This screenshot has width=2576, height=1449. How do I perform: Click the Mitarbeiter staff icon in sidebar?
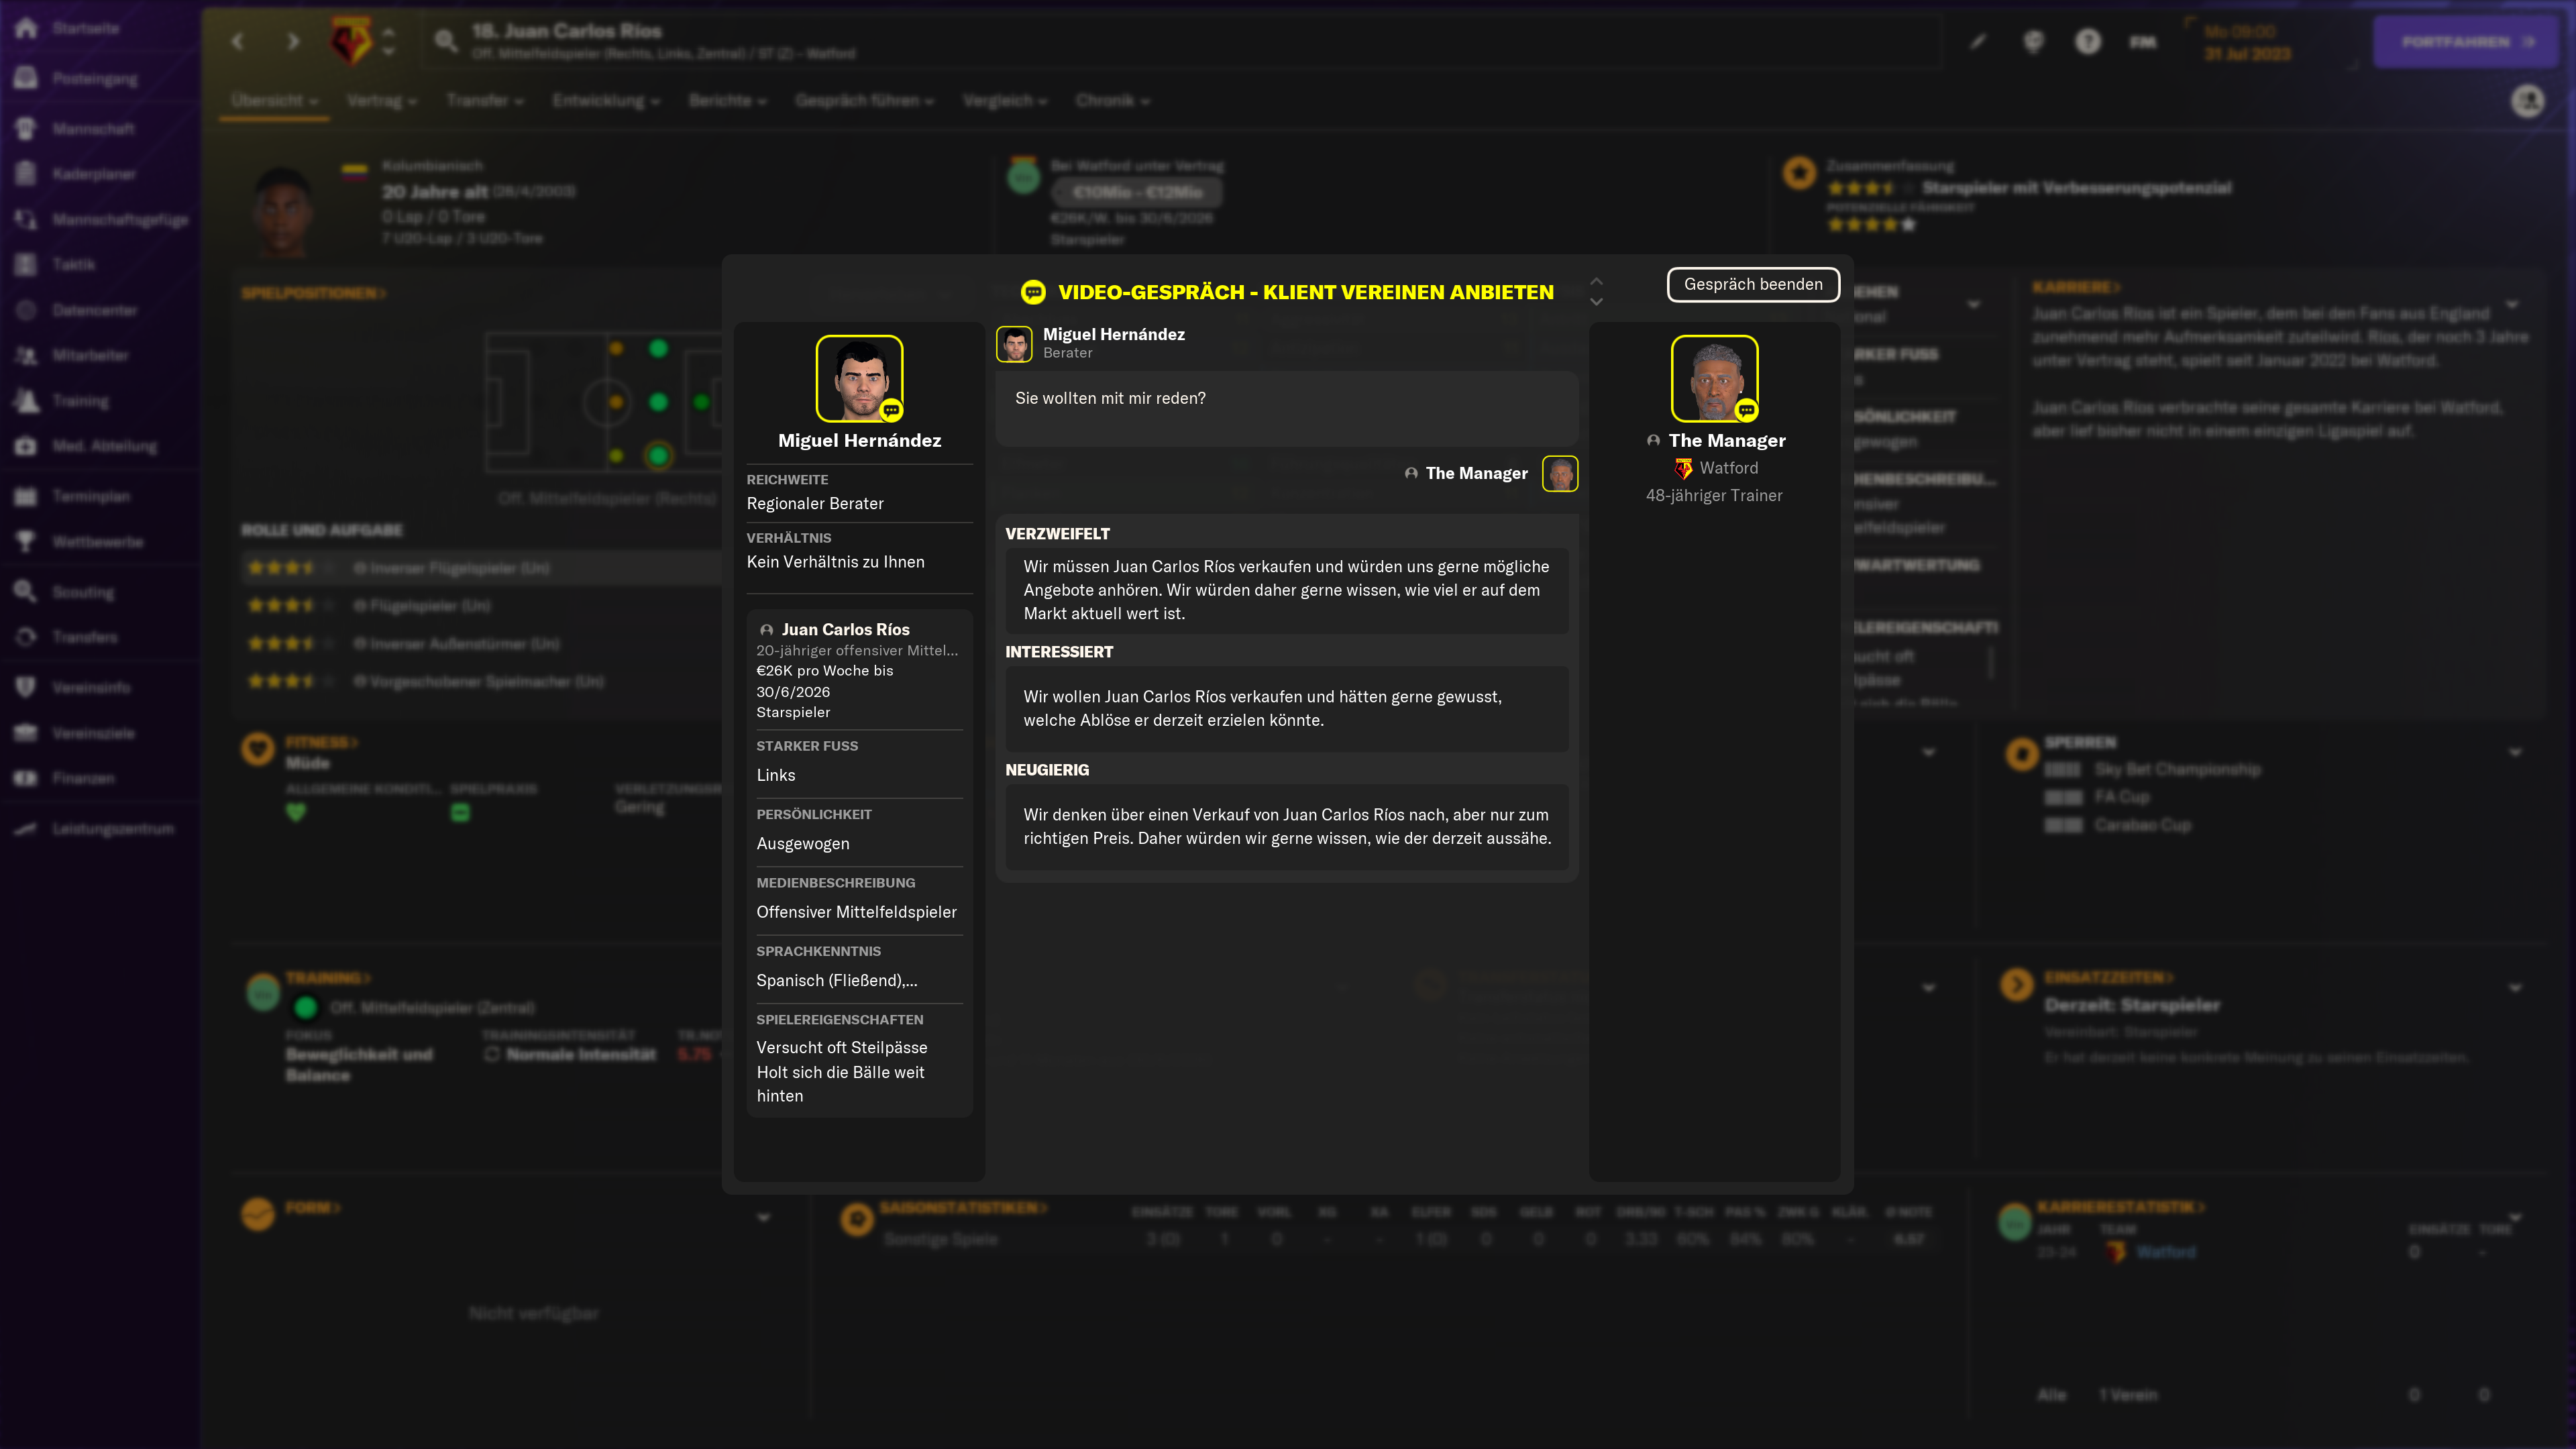pos(27,355)
